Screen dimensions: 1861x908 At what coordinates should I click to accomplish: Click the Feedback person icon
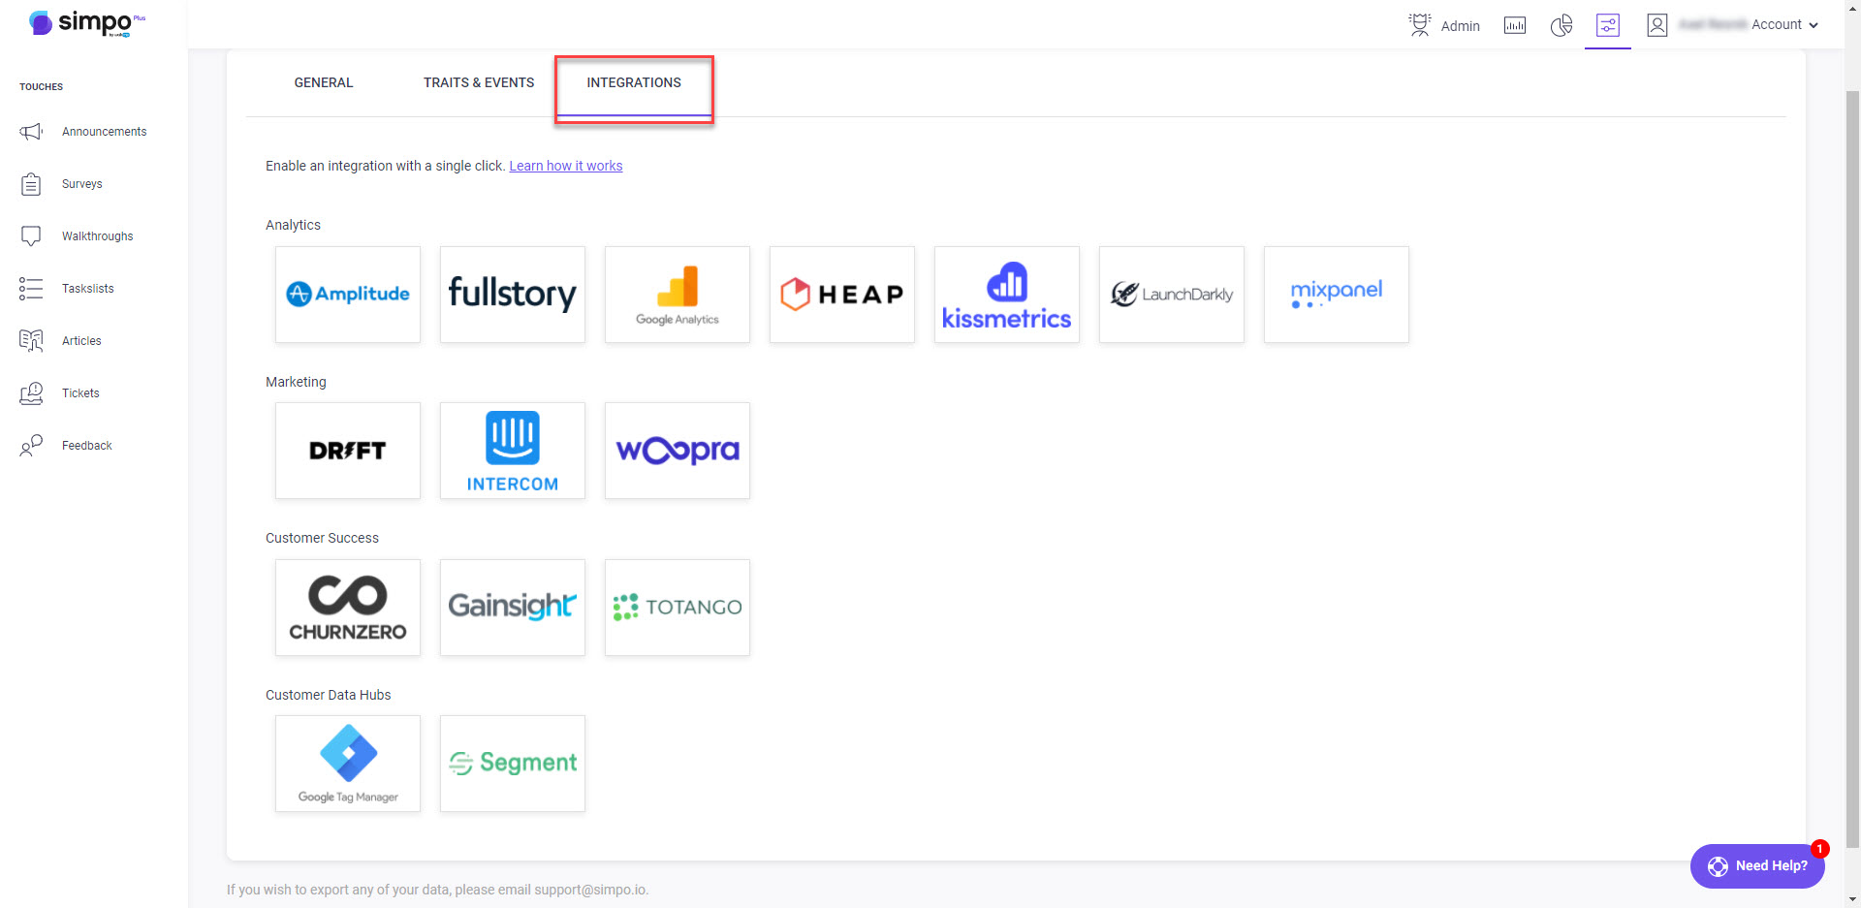tap(31, 446)
